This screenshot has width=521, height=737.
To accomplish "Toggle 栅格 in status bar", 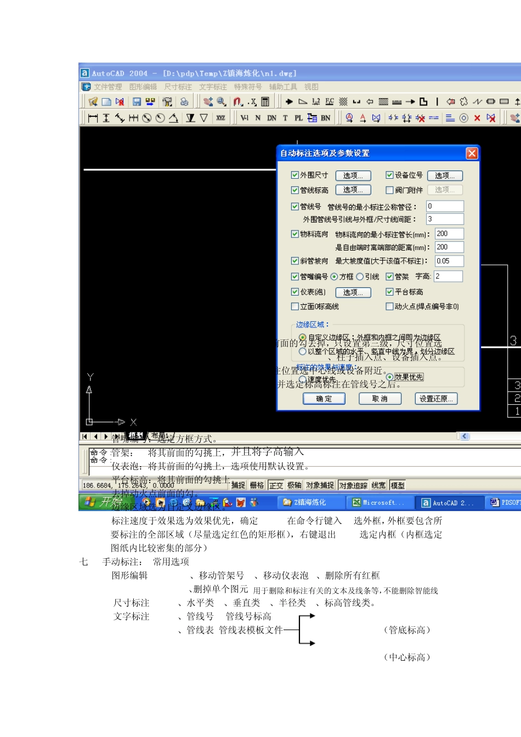I will point(257,485).
